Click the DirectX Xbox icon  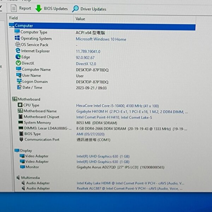[18, 63]
